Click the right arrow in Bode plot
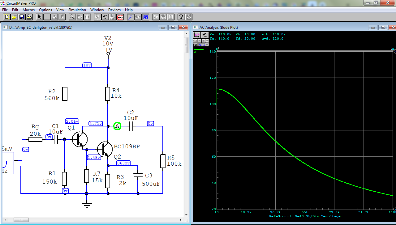396x225 pixels. click(x=203, y=41)
